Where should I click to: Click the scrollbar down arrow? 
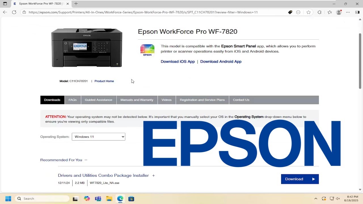tap(360, 190)
